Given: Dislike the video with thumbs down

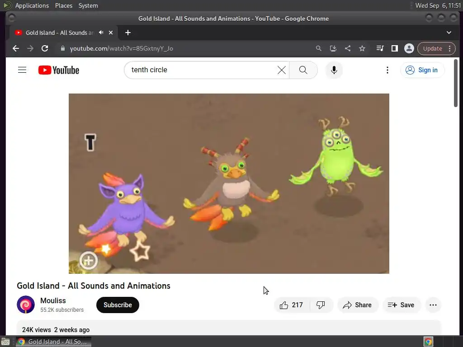Looking at the screenshot, I should pyautogui.click(x=321, y=305).
